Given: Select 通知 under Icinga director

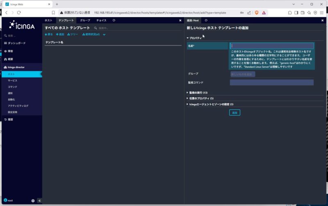Looking at the screenshot, I should click(x=10, y=93).
